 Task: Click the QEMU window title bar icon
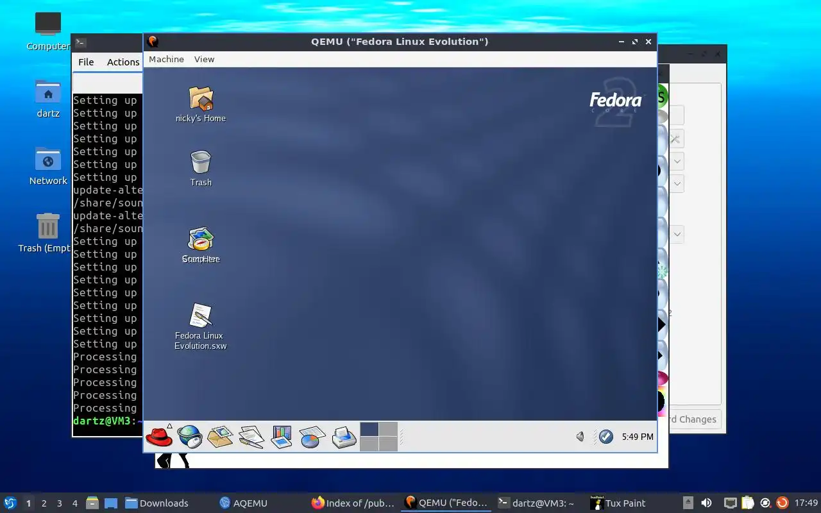pos(153,42)
